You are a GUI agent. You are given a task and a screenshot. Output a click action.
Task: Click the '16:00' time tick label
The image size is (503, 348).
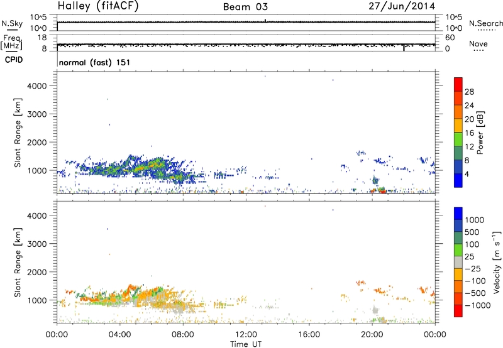[x=309, y=335]
